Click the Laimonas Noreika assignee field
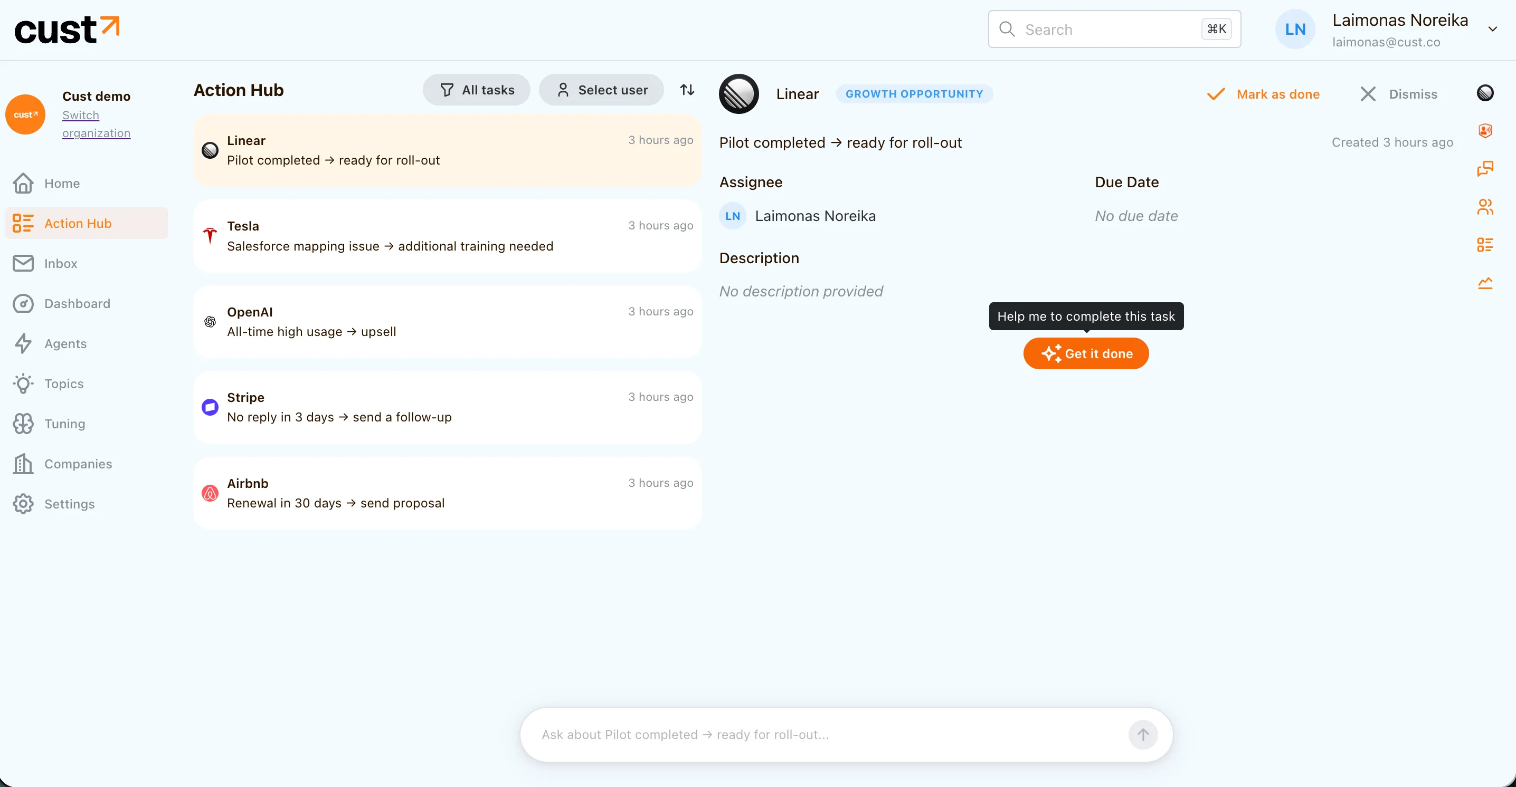The width and height of the screenshot is (1516, 787). click(x=798, y=216)
